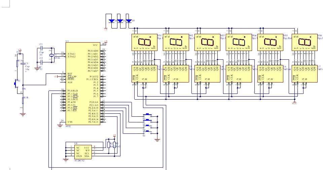Select the U6 shift register block
Image resolution: width=323 pixels, height=170 pixels.
pyautogui.click(x=271, y=74)
